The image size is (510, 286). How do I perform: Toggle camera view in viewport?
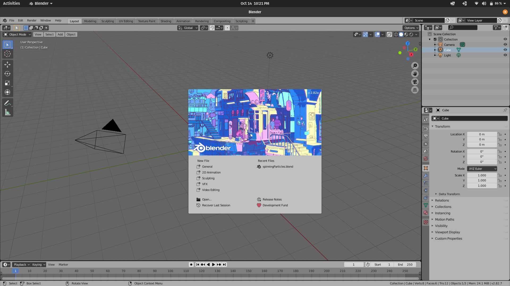415,82
